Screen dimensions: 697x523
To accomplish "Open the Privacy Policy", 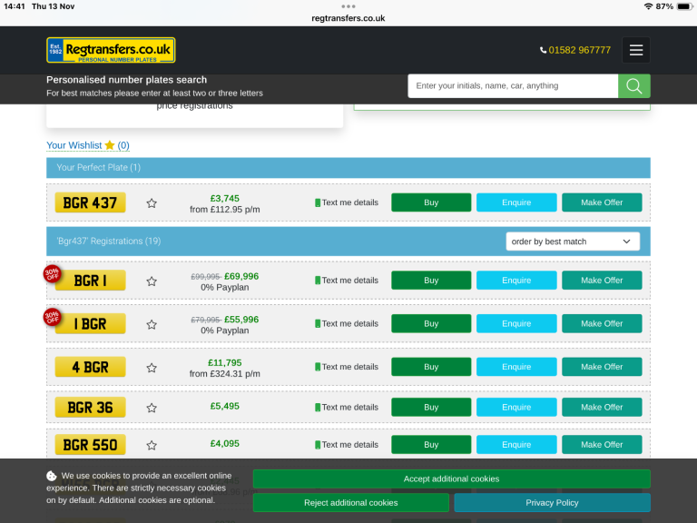I will [x=552, y=502].
